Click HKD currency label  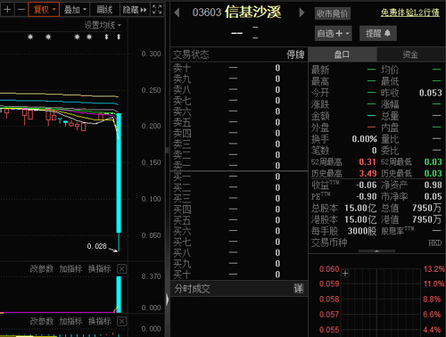coord(434,243)
